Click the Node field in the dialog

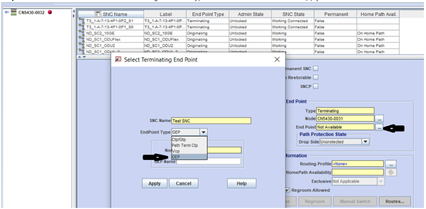point(224,150)
